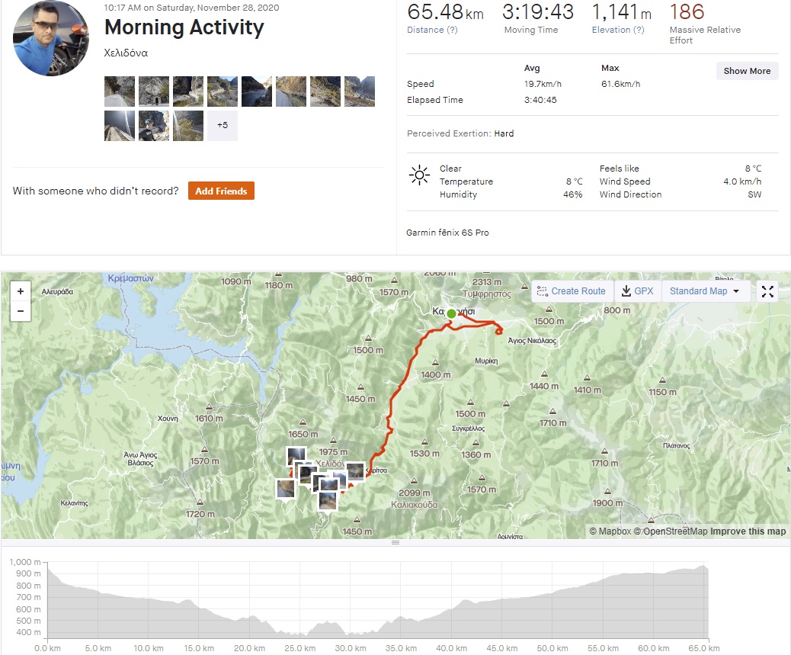This screenshot has height=655, width=791.
Task: Download the GPX file
Action: pyautogui.click(x=637, y=291)
